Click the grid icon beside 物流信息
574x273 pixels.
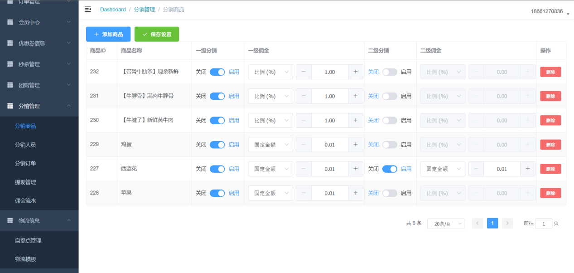pyautogui.click(x=10, y=221)
